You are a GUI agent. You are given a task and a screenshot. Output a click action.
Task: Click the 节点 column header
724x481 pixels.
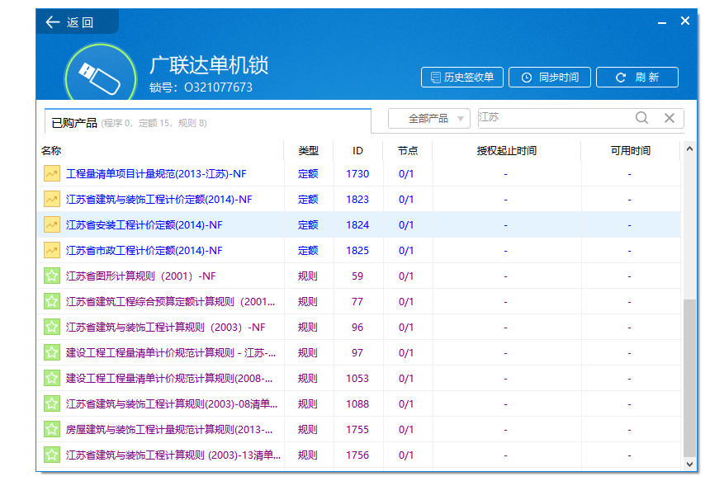click(x=408, y=150)
